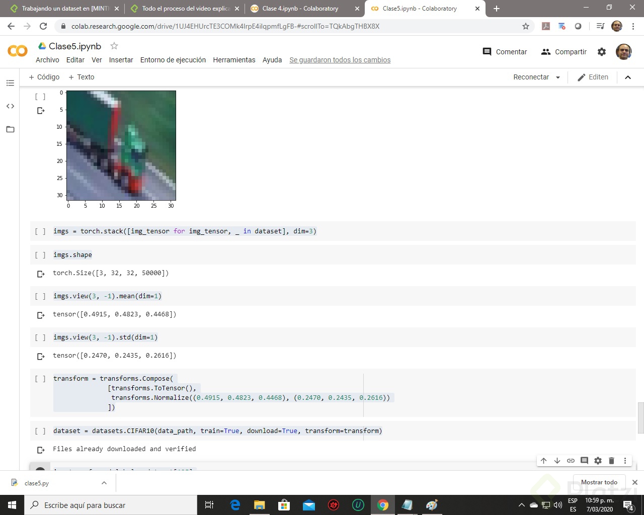This screenshot has height=515, width=644.
Task: Open the Editar menu
Action: pos(75,60)
